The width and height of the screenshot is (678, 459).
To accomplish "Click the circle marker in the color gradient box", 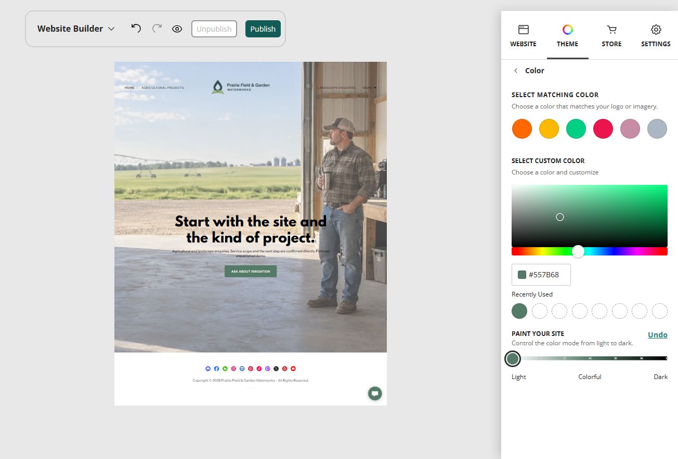I will pos(560,217).
